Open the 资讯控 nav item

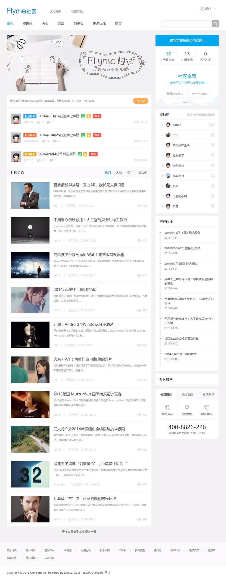click(27, 23)
